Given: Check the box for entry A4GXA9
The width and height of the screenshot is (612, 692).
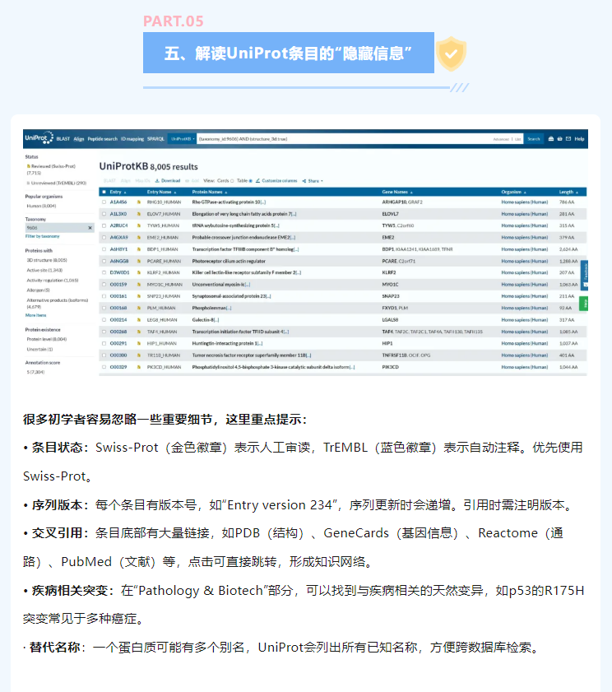Looking at the screenshot, I should (x=104, y=238).
